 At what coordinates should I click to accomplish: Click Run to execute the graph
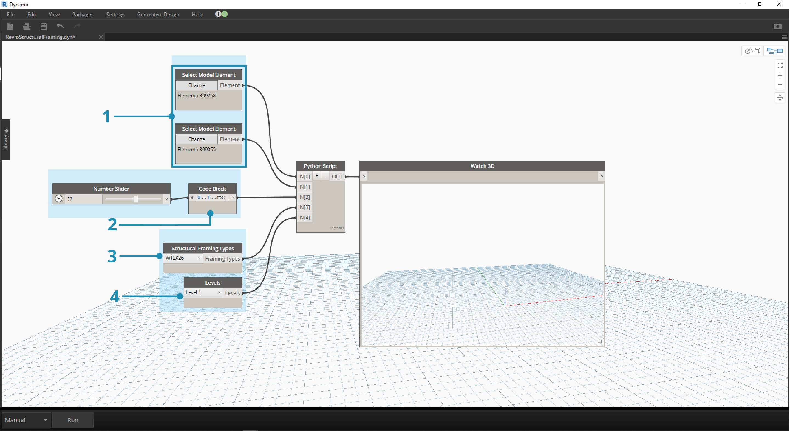73,420
